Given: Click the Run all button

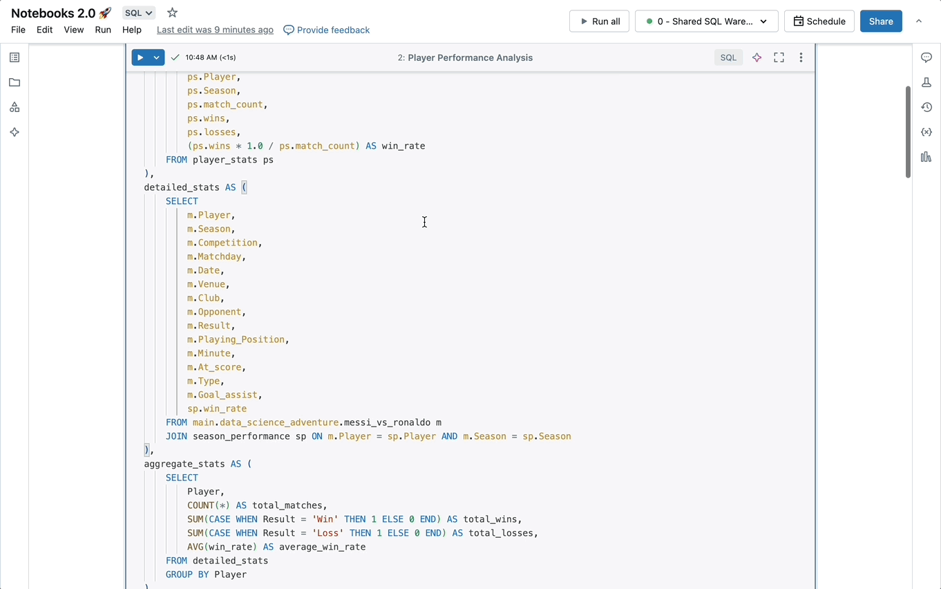Looking at the screenshot, I should coord(599,21).
